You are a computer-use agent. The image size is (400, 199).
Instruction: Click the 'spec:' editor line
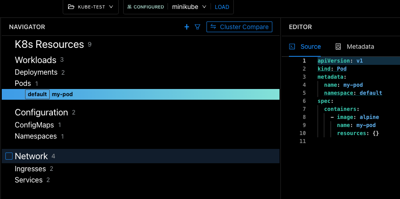click(x=326, y=101)
